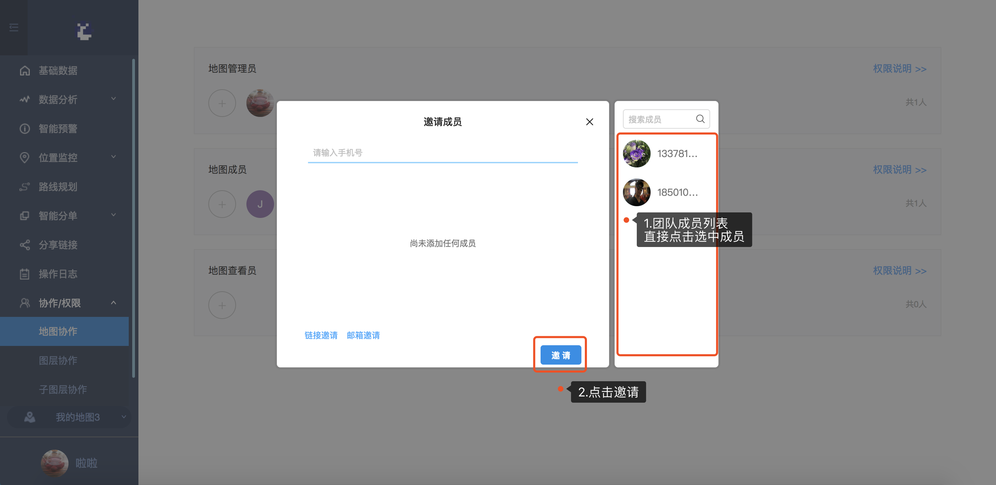Click the app logo in sidebar header
Screen dimensions: 996x485
tap(84, 31)
